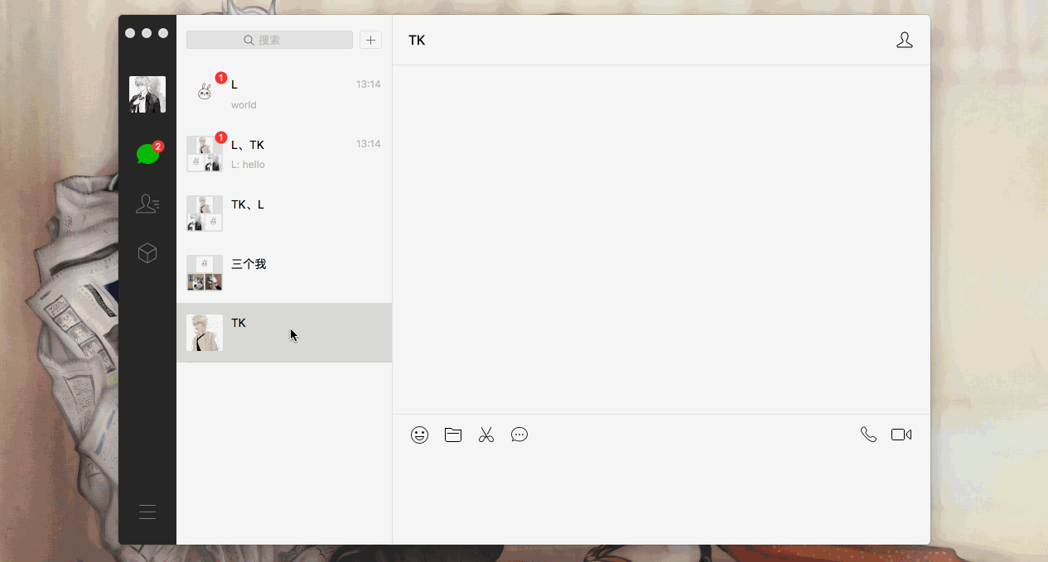
Task: Click inside the search input field
Action: point(282,39)
